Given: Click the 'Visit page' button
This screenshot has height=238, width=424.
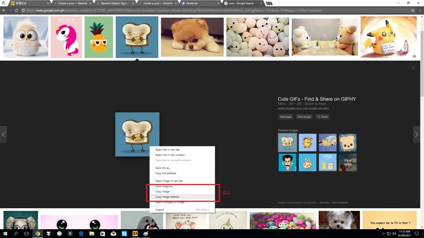Looking at the screenshot, I should click(285, 117).
